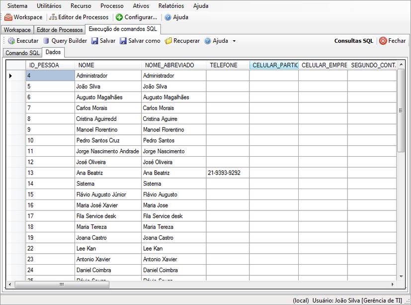Click the ID_PESSOA column header

[x=50, y=65]
